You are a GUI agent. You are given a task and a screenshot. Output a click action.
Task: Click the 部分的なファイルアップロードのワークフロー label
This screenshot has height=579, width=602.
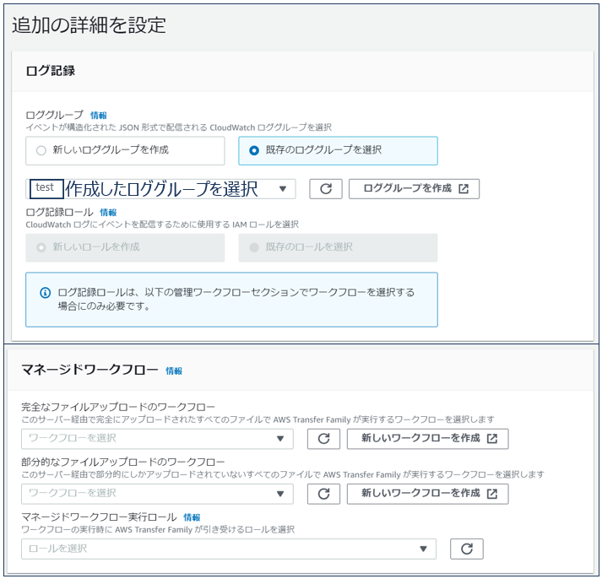(x=123, y=462)
